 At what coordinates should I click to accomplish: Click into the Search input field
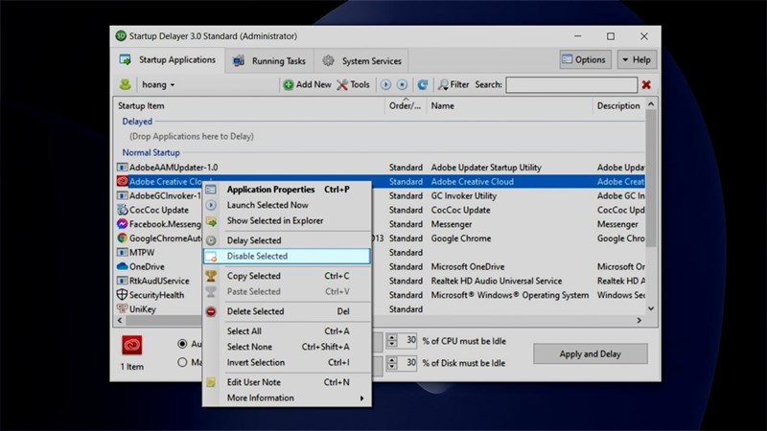pos(571,85)
